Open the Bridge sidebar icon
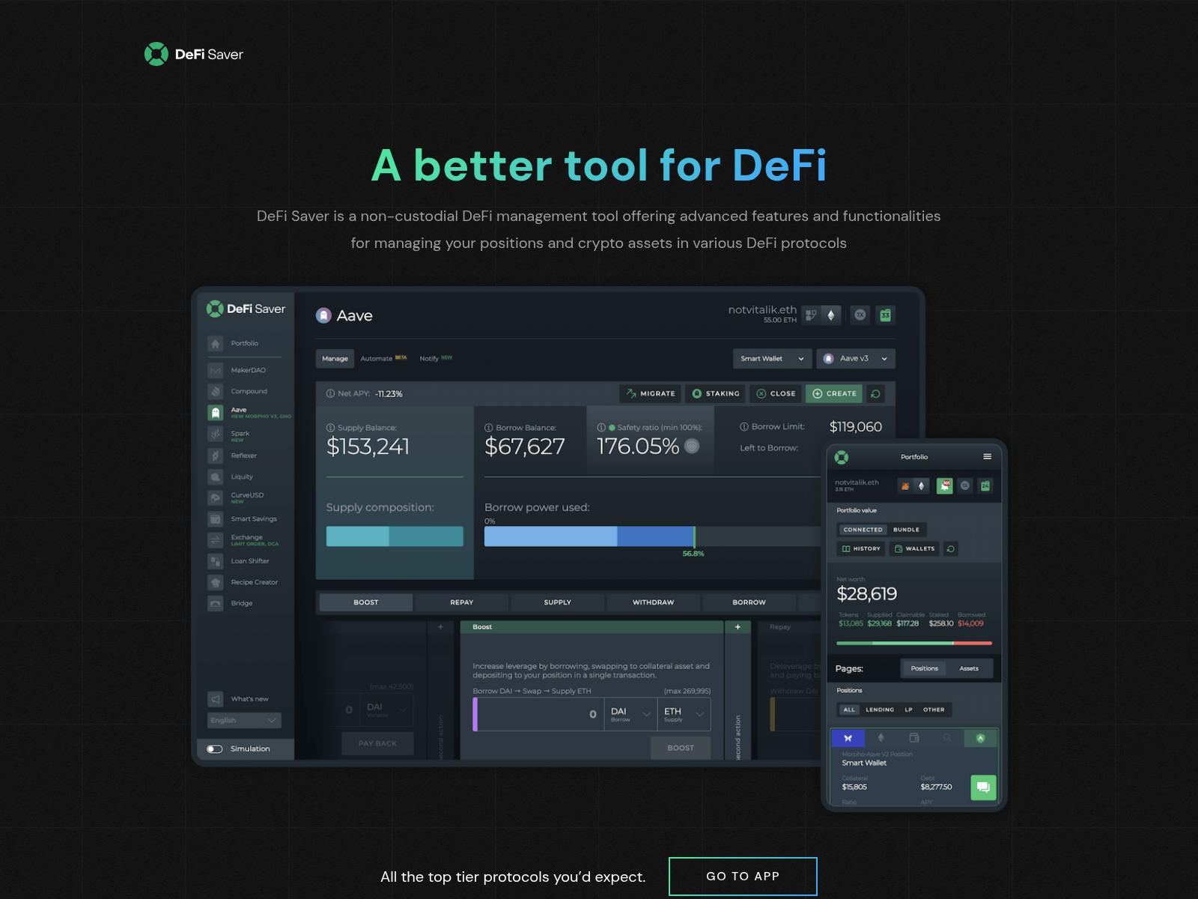Image resolution: width=1198 pixels, height=899 pixels. point(216,603)
